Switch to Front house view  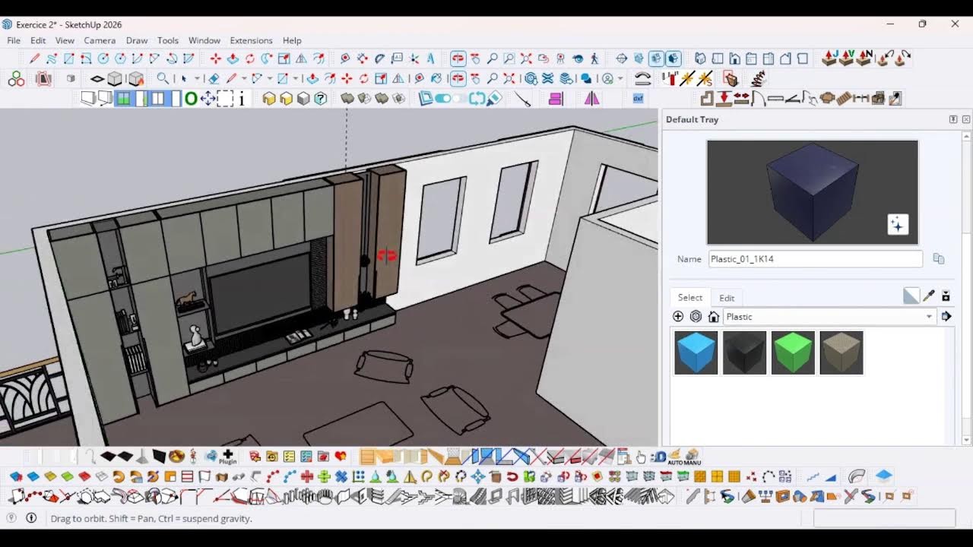point(734,58)
